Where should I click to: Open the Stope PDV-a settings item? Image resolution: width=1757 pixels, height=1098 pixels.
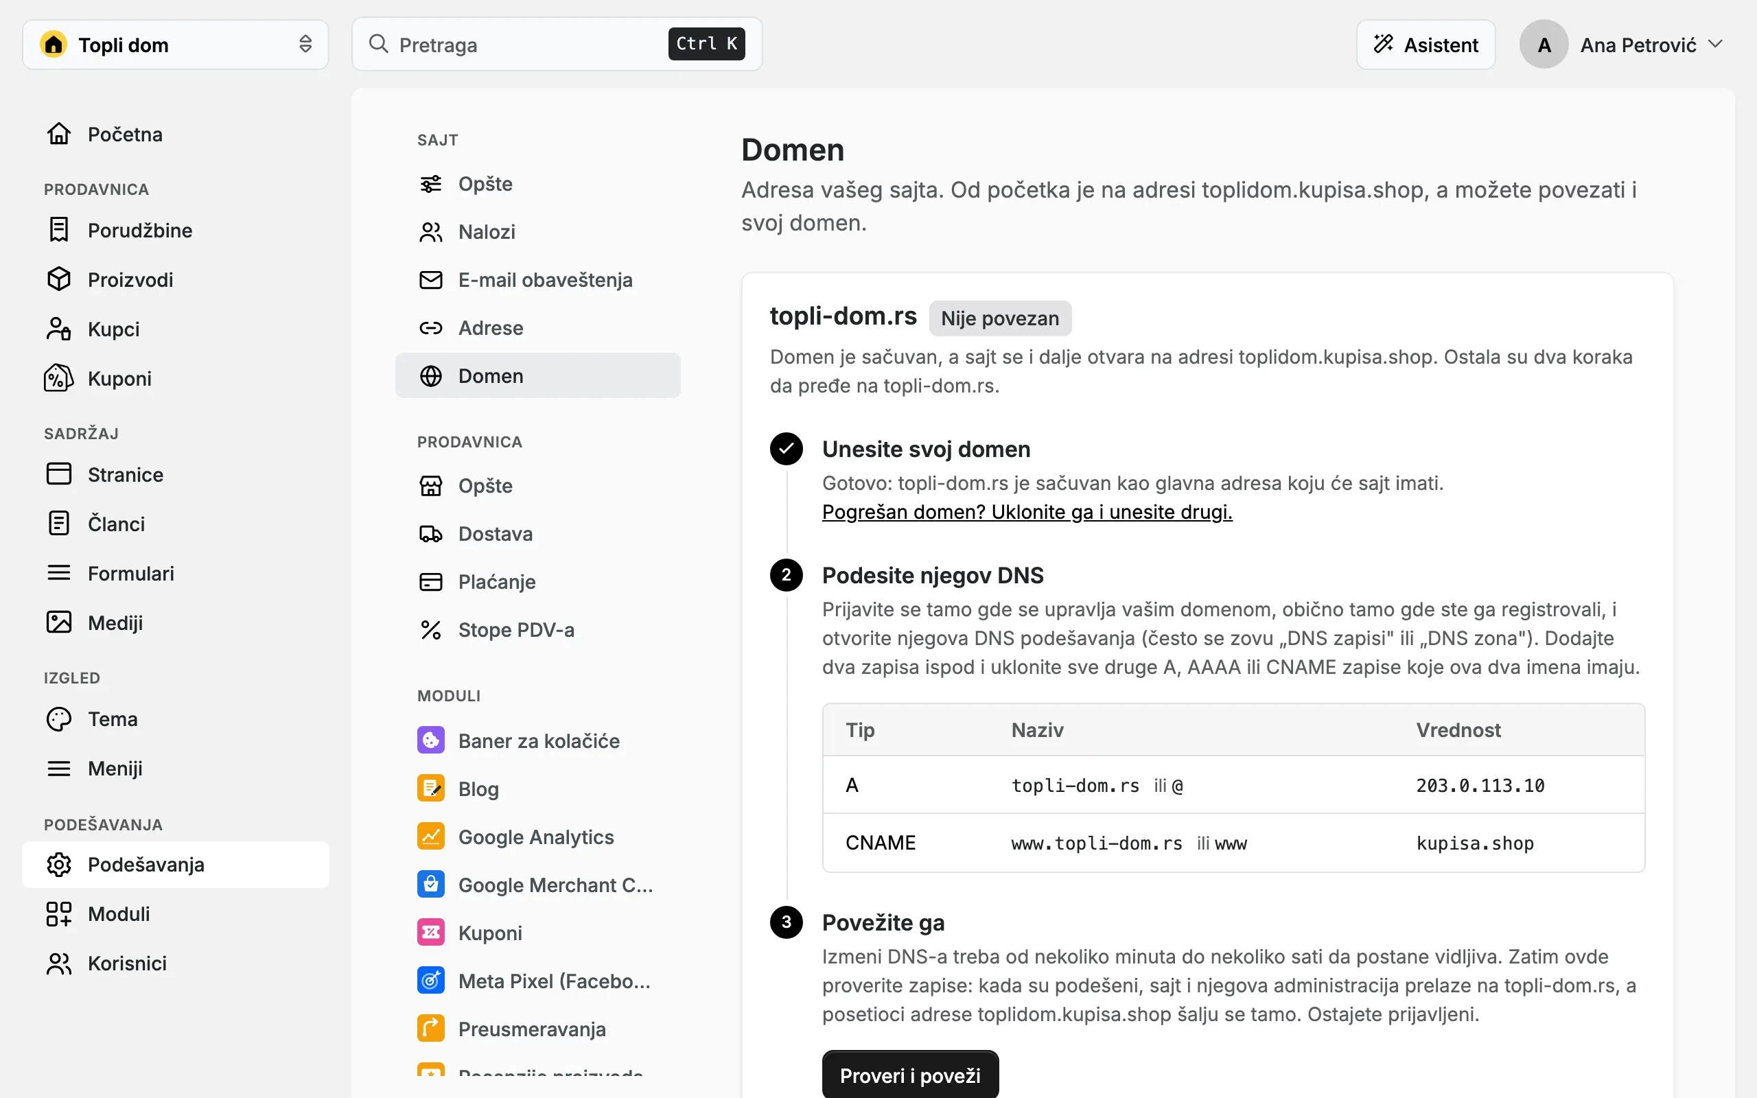pyautogui.click(x=538, y=629)
